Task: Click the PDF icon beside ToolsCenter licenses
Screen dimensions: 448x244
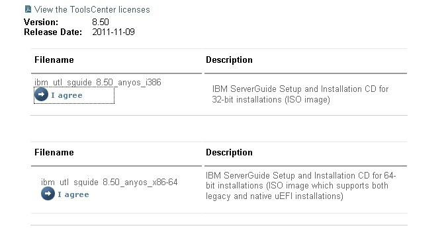Action: pos(28,9)
